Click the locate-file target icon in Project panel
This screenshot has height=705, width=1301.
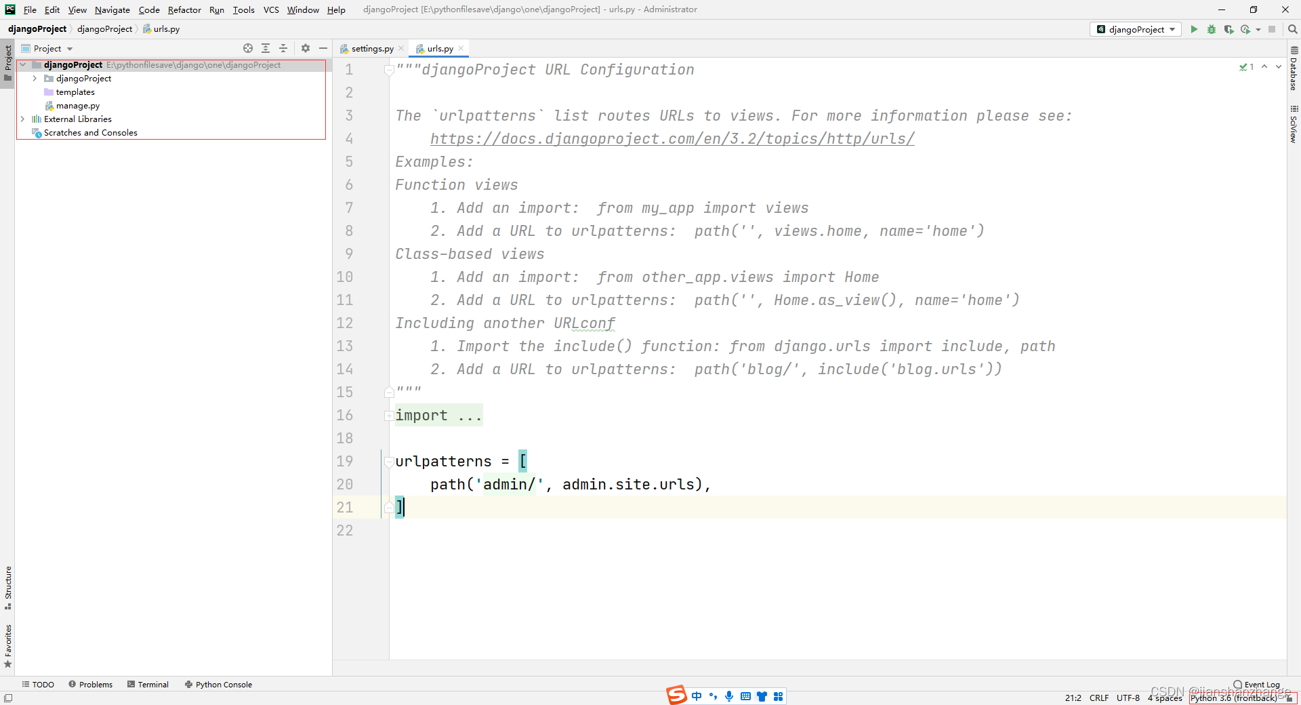point(248,48)
